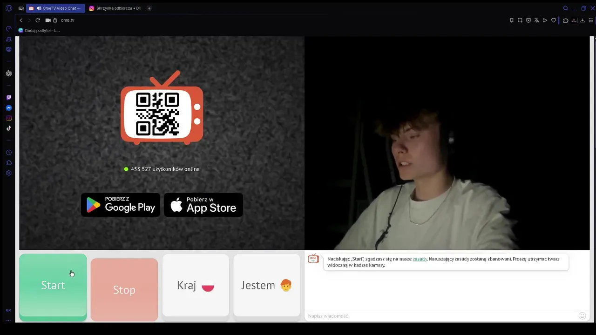
Task: Take a snapshot with the capture icon
Action: point(520,20)
